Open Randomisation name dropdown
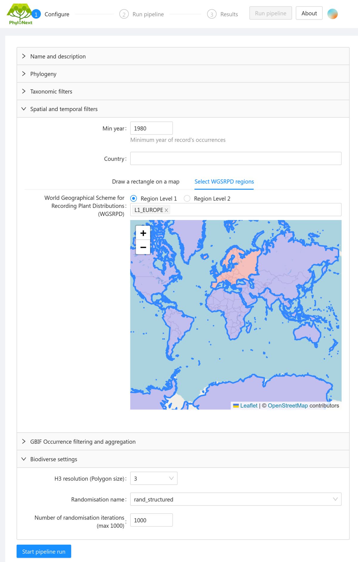Image resolution: width=358 pixels, height=562 pixels. (236, 499)
